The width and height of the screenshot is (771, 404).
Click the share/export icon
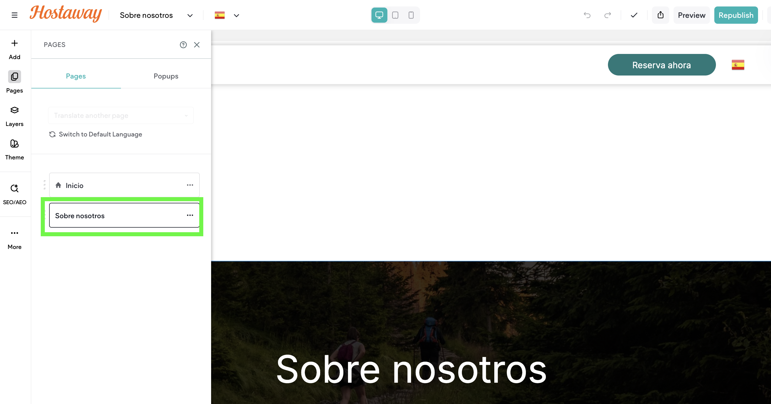tap(660, 15)
